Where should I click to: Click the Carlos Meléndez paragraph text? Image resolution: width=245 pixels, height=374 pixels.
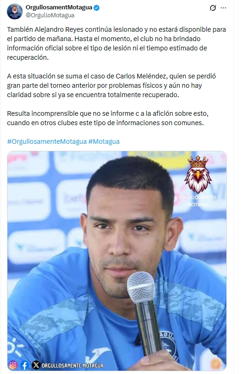point(112,85)
